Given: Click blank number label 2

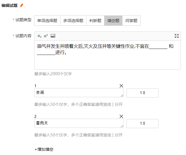Looking at the screenshot, I should [35, 116].
